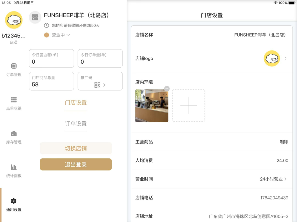297x222 pixels.
Task: Check the battery status icon
Action: pos(292,3)
